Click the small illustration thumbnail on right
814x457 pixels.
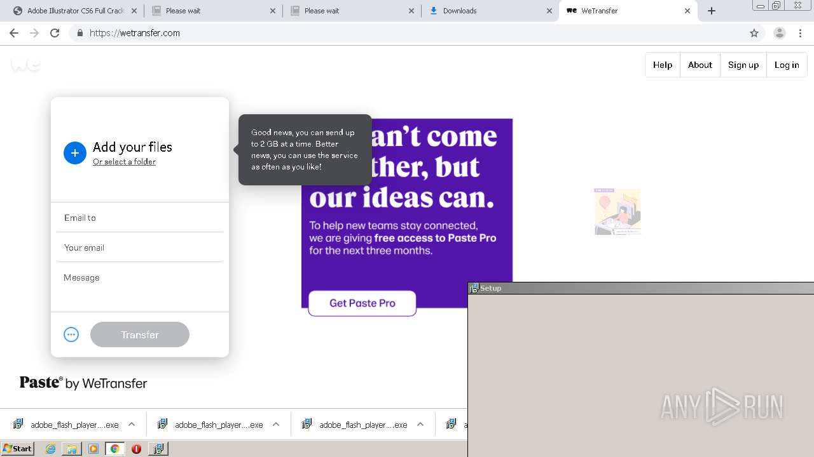[617, 211]
